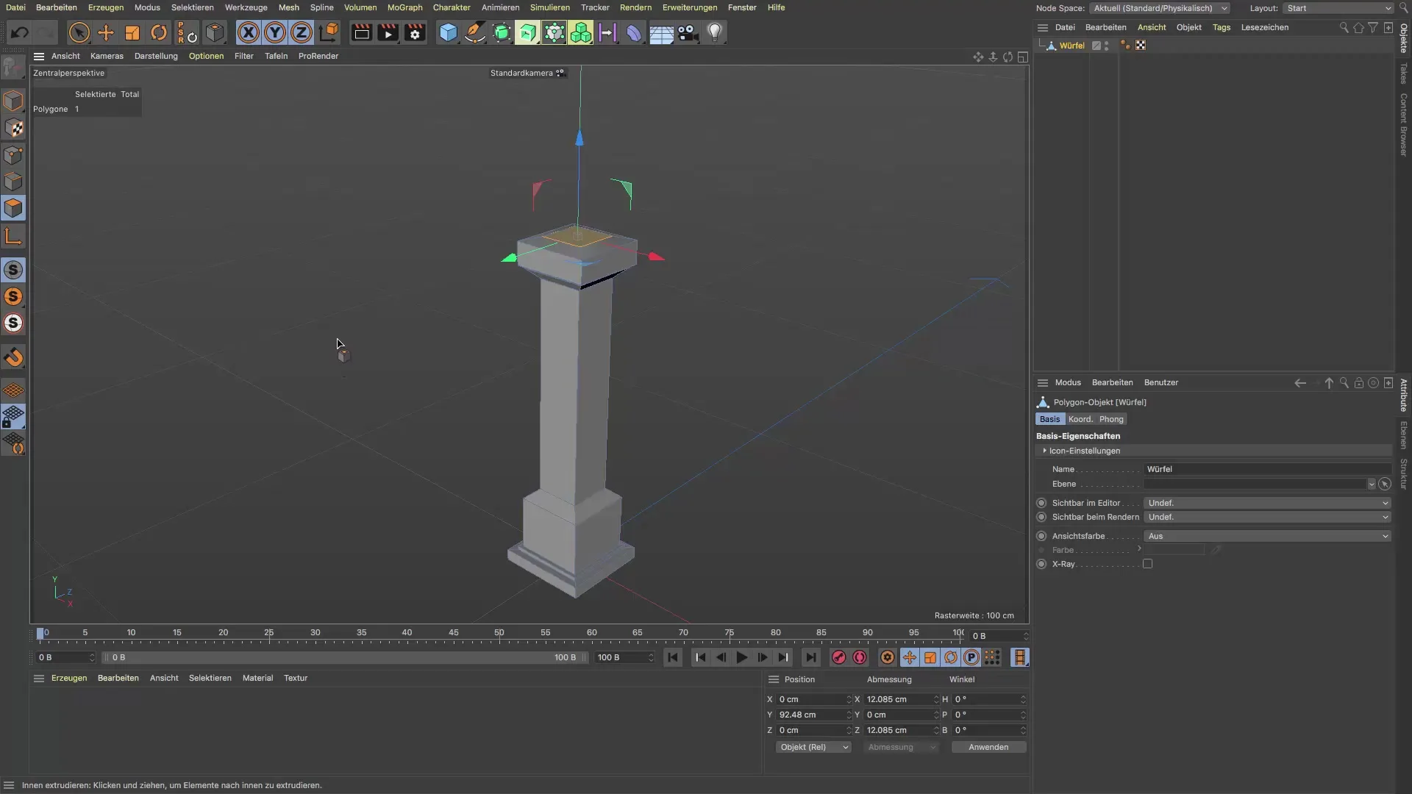Viewport: 1412px width, 794px height.
Task: Open the deformer bend icon
Action: (634, 32)
